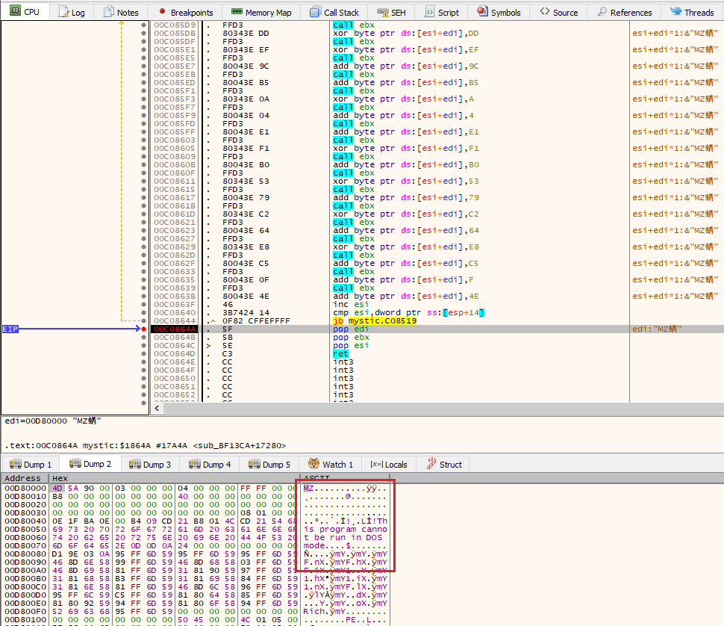
Task: Toggle the red breakpoint at 00C0864A
Action: 143,329
